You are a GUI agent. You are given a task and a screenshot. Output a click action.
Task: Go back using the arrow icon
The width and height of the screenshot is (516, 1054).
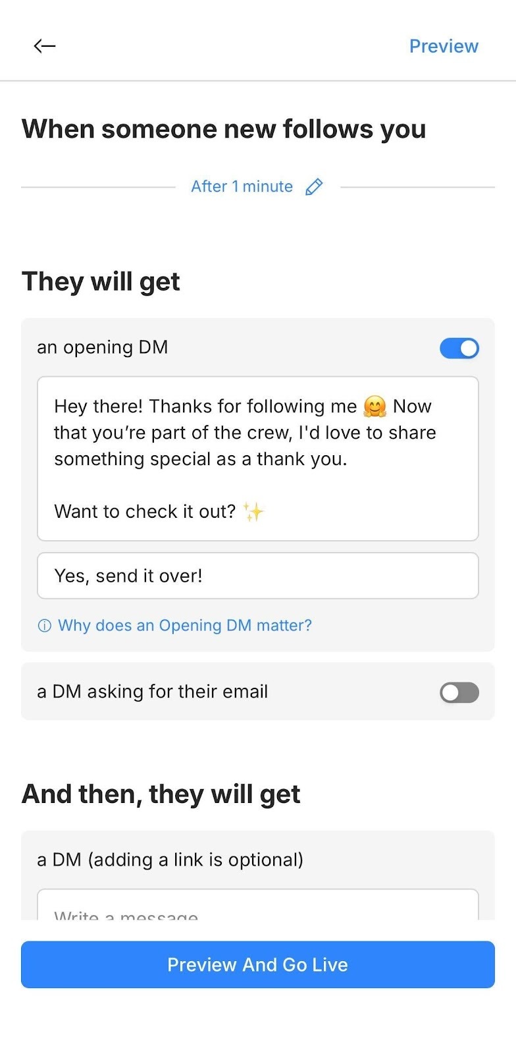[x=45, y=45]
